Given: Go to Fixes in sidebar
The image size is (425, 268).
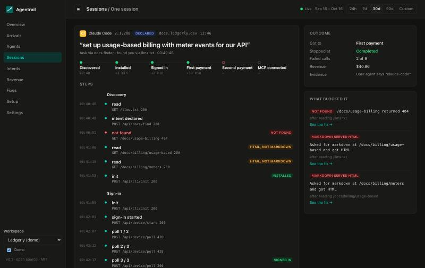Looking at the screenshot, I should 32,90.
